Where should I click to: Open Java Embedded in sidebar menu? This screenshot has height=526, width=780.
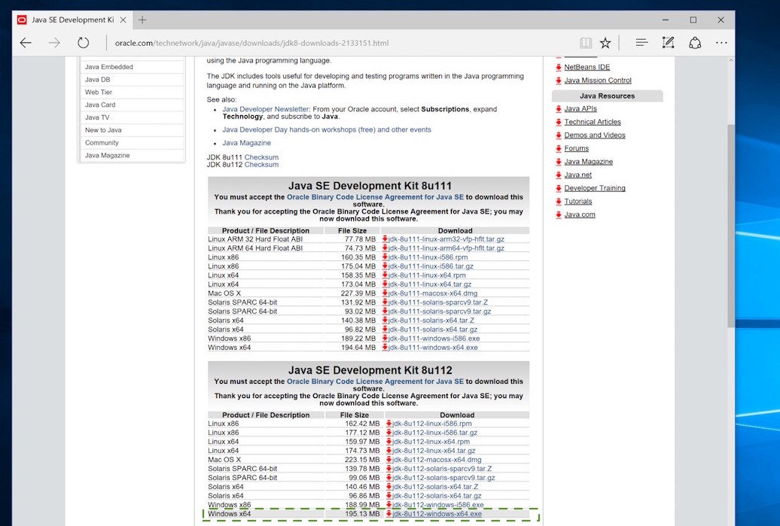click(109, 67)
